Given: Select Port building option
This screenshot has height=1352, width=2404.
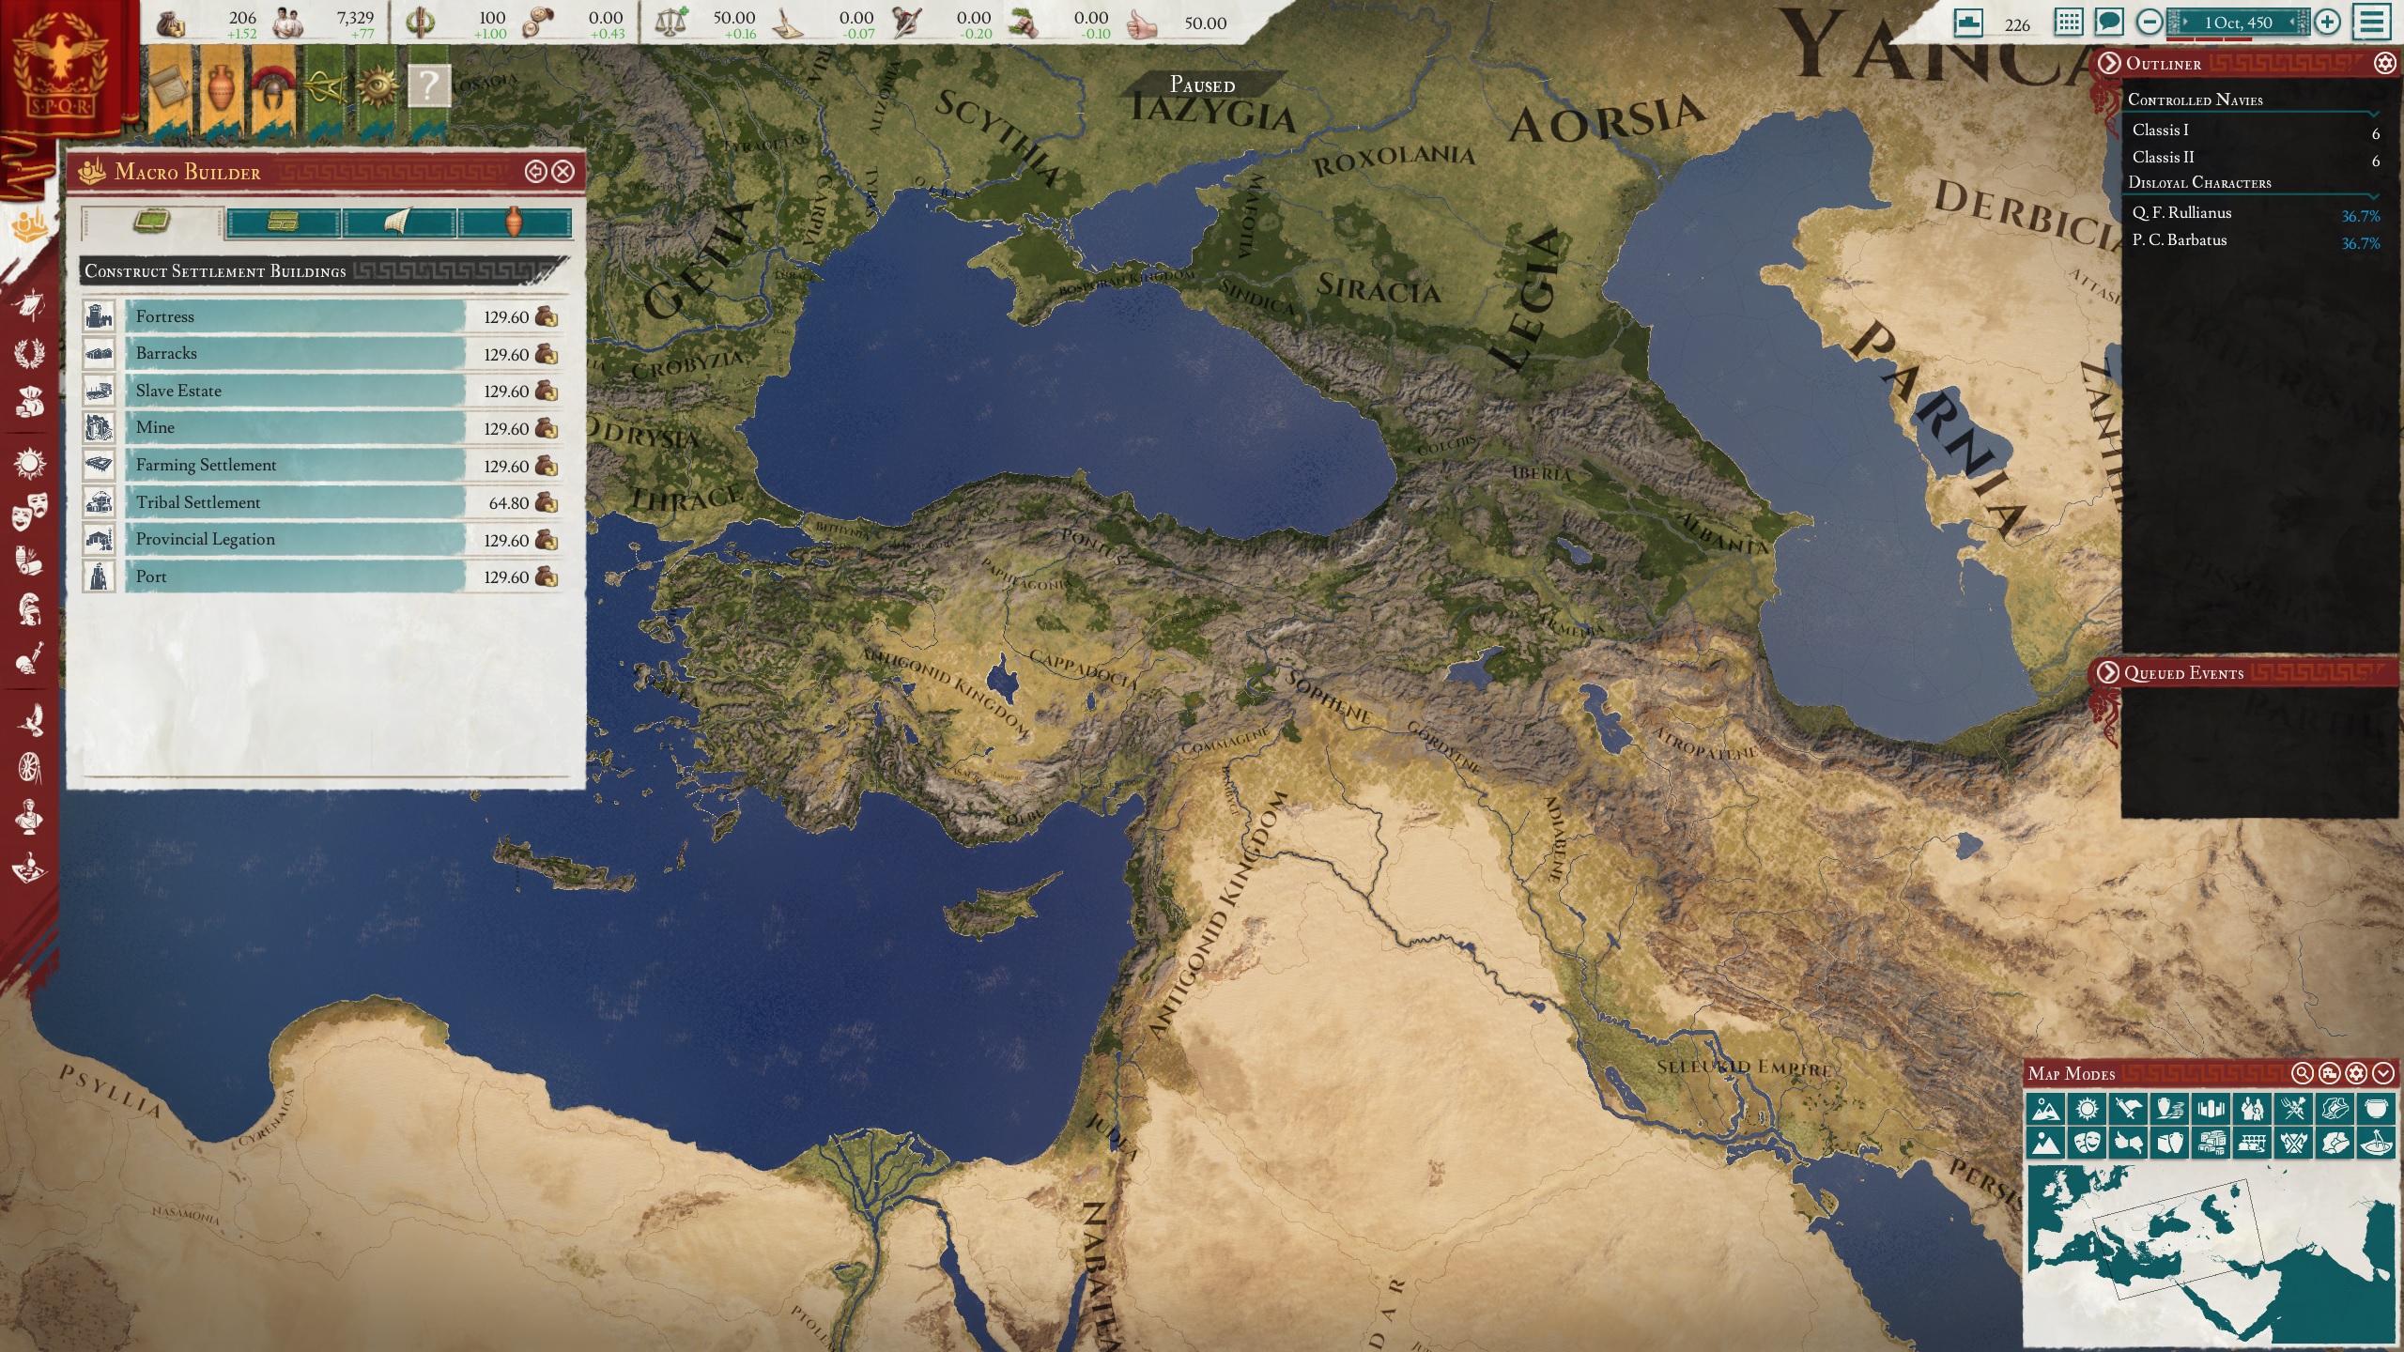Looking at the screenshot, I should click(322, 576).
